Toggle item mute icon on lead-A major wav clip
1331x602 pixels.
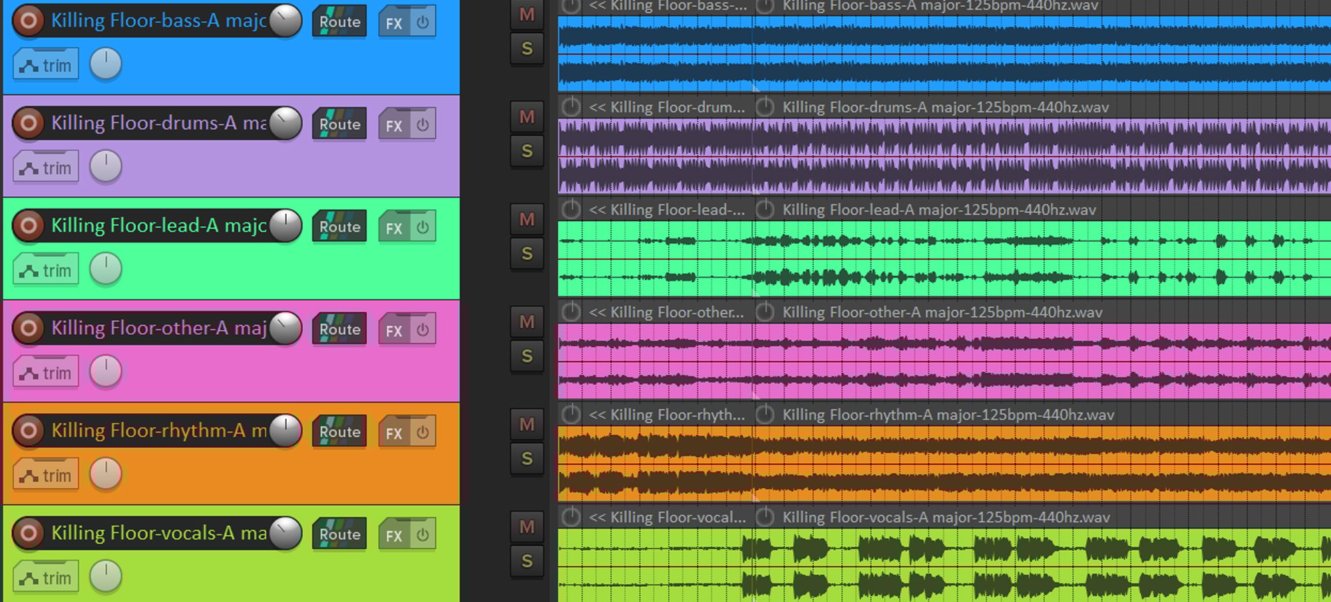click(765, 210)
